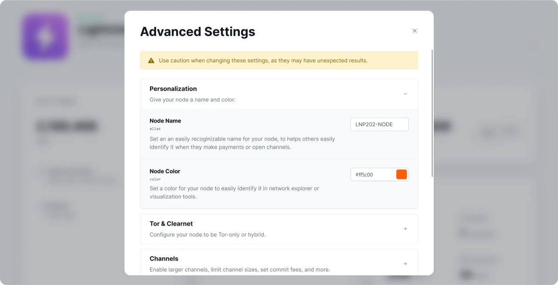Click the dialog's vertical scrollbar
The image size is (558, 285).
point(432,113)
